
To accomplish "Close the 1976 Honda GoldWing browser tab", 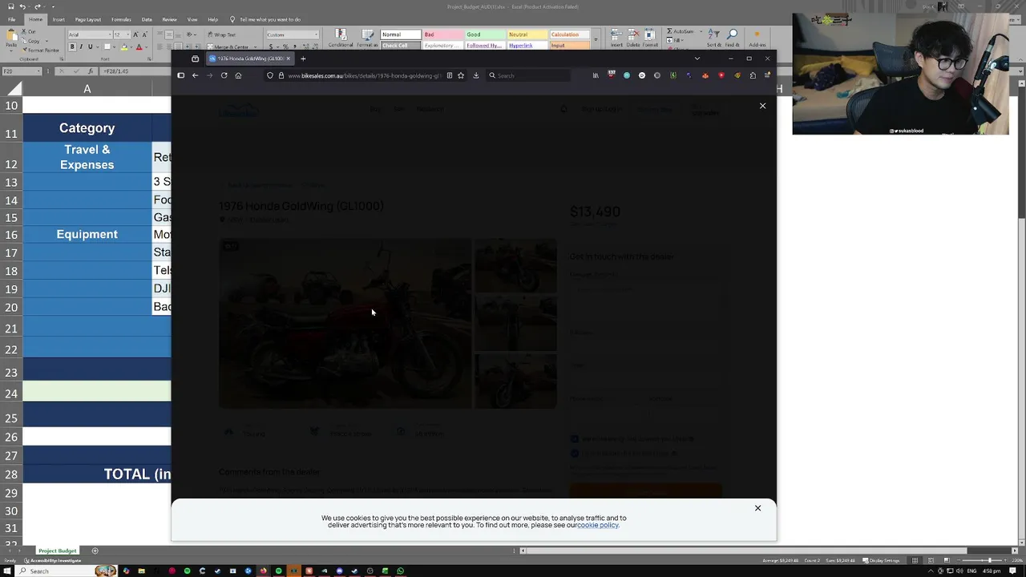I will [x=288, y=59].
